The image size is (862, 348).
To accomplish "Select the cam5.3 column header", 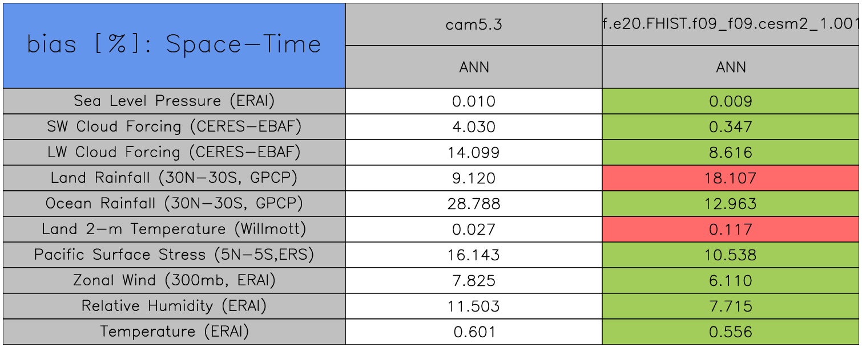I will point(474,24).
